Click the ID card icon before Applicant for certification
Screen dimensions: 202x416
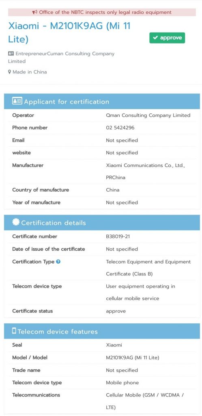pyautogui.click(x=17, y=101)
